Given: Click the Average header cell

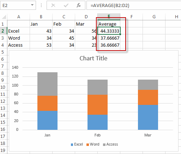Looking at the screenshot, I should pyautogui.click(x=109, y=24).
